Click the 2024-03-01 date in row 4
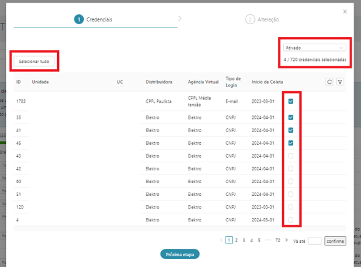Screen dimensions: 361x267 tap(262, 220)
